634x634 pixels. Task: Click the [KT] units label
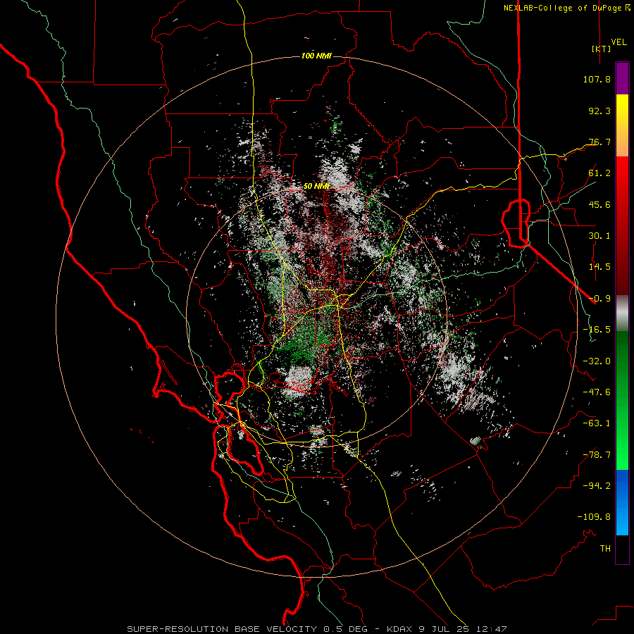click(602, 49)
